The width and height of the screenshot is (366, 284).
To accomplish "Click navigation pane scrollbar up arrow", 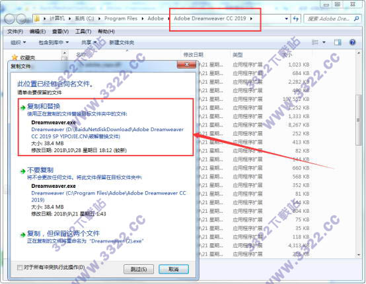I will (65, 53).
